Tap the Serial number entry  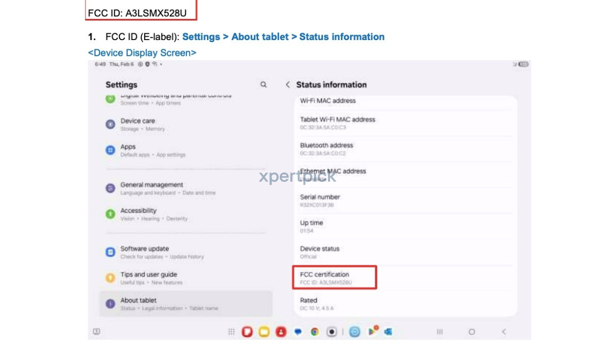[320, 200]
